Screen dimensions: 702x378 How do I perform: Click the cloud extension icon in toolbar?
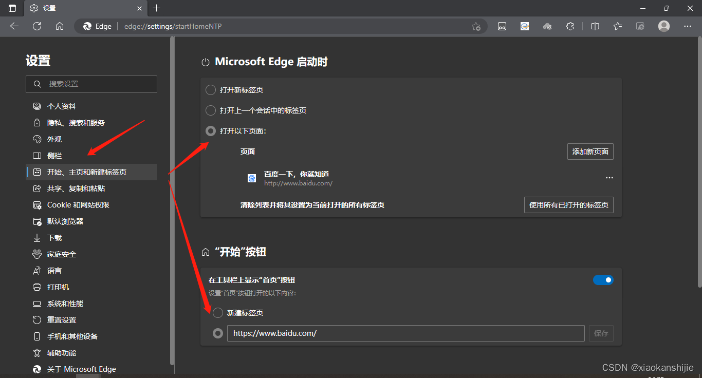pos(547,26)
